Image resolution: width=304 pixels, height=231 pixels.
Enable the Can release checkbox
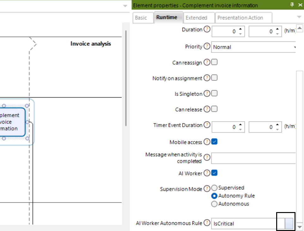click(214, 109)
